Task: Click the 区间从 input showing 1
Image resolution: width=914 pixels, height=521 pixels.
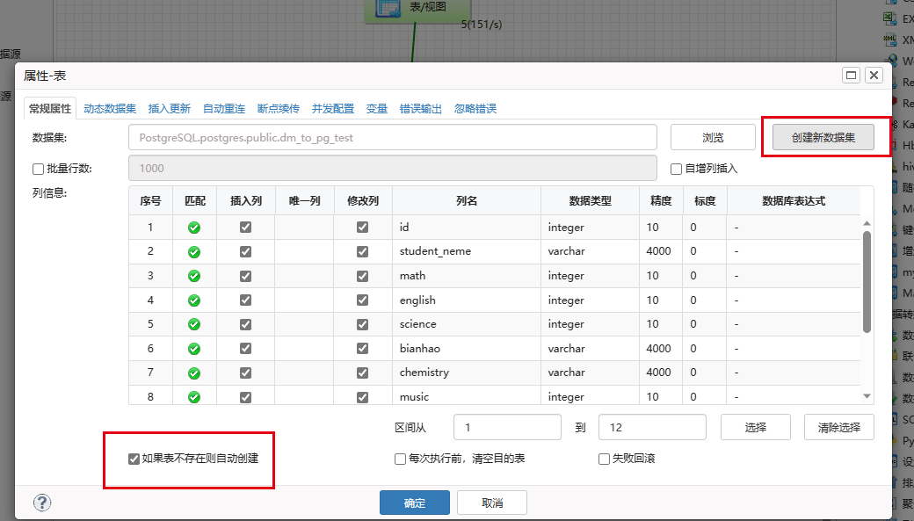Action: coord(506,426)
